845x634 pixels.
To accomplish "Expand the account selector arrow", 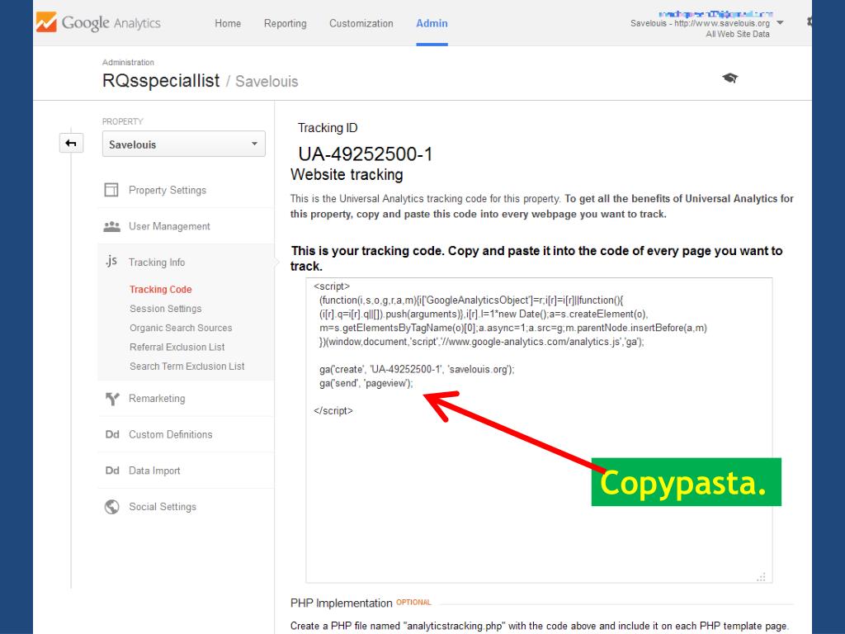I will click(x=780, y=23).
